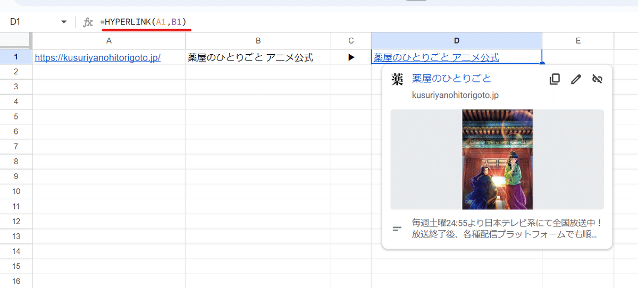Copy link icon in hyperlink preview card
Screen dimensions: 638x288
coord(555,79)
